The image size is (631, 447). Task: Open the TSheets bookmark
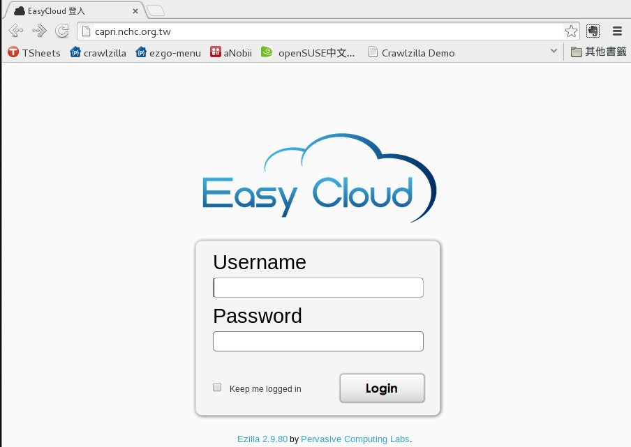34,53
